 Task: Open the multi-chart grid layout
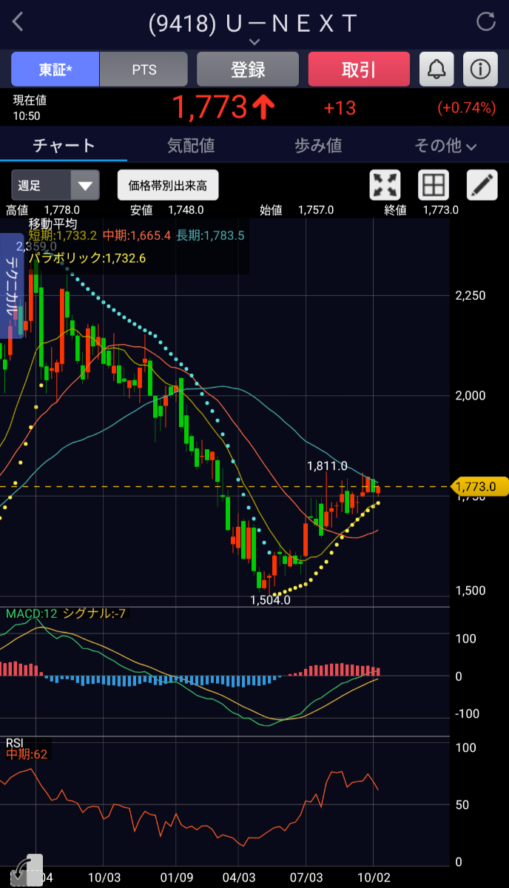[x=434, y=185]
